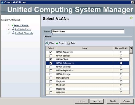
Task: Uncheck the HANA-Datasource checkbox
Action: coord(51,63)
